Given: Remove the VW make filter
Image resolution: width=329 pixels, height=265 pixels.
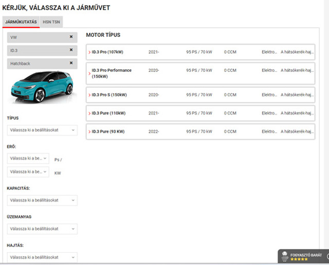Looking at the screenshot, I should click(x=71, y=37).
